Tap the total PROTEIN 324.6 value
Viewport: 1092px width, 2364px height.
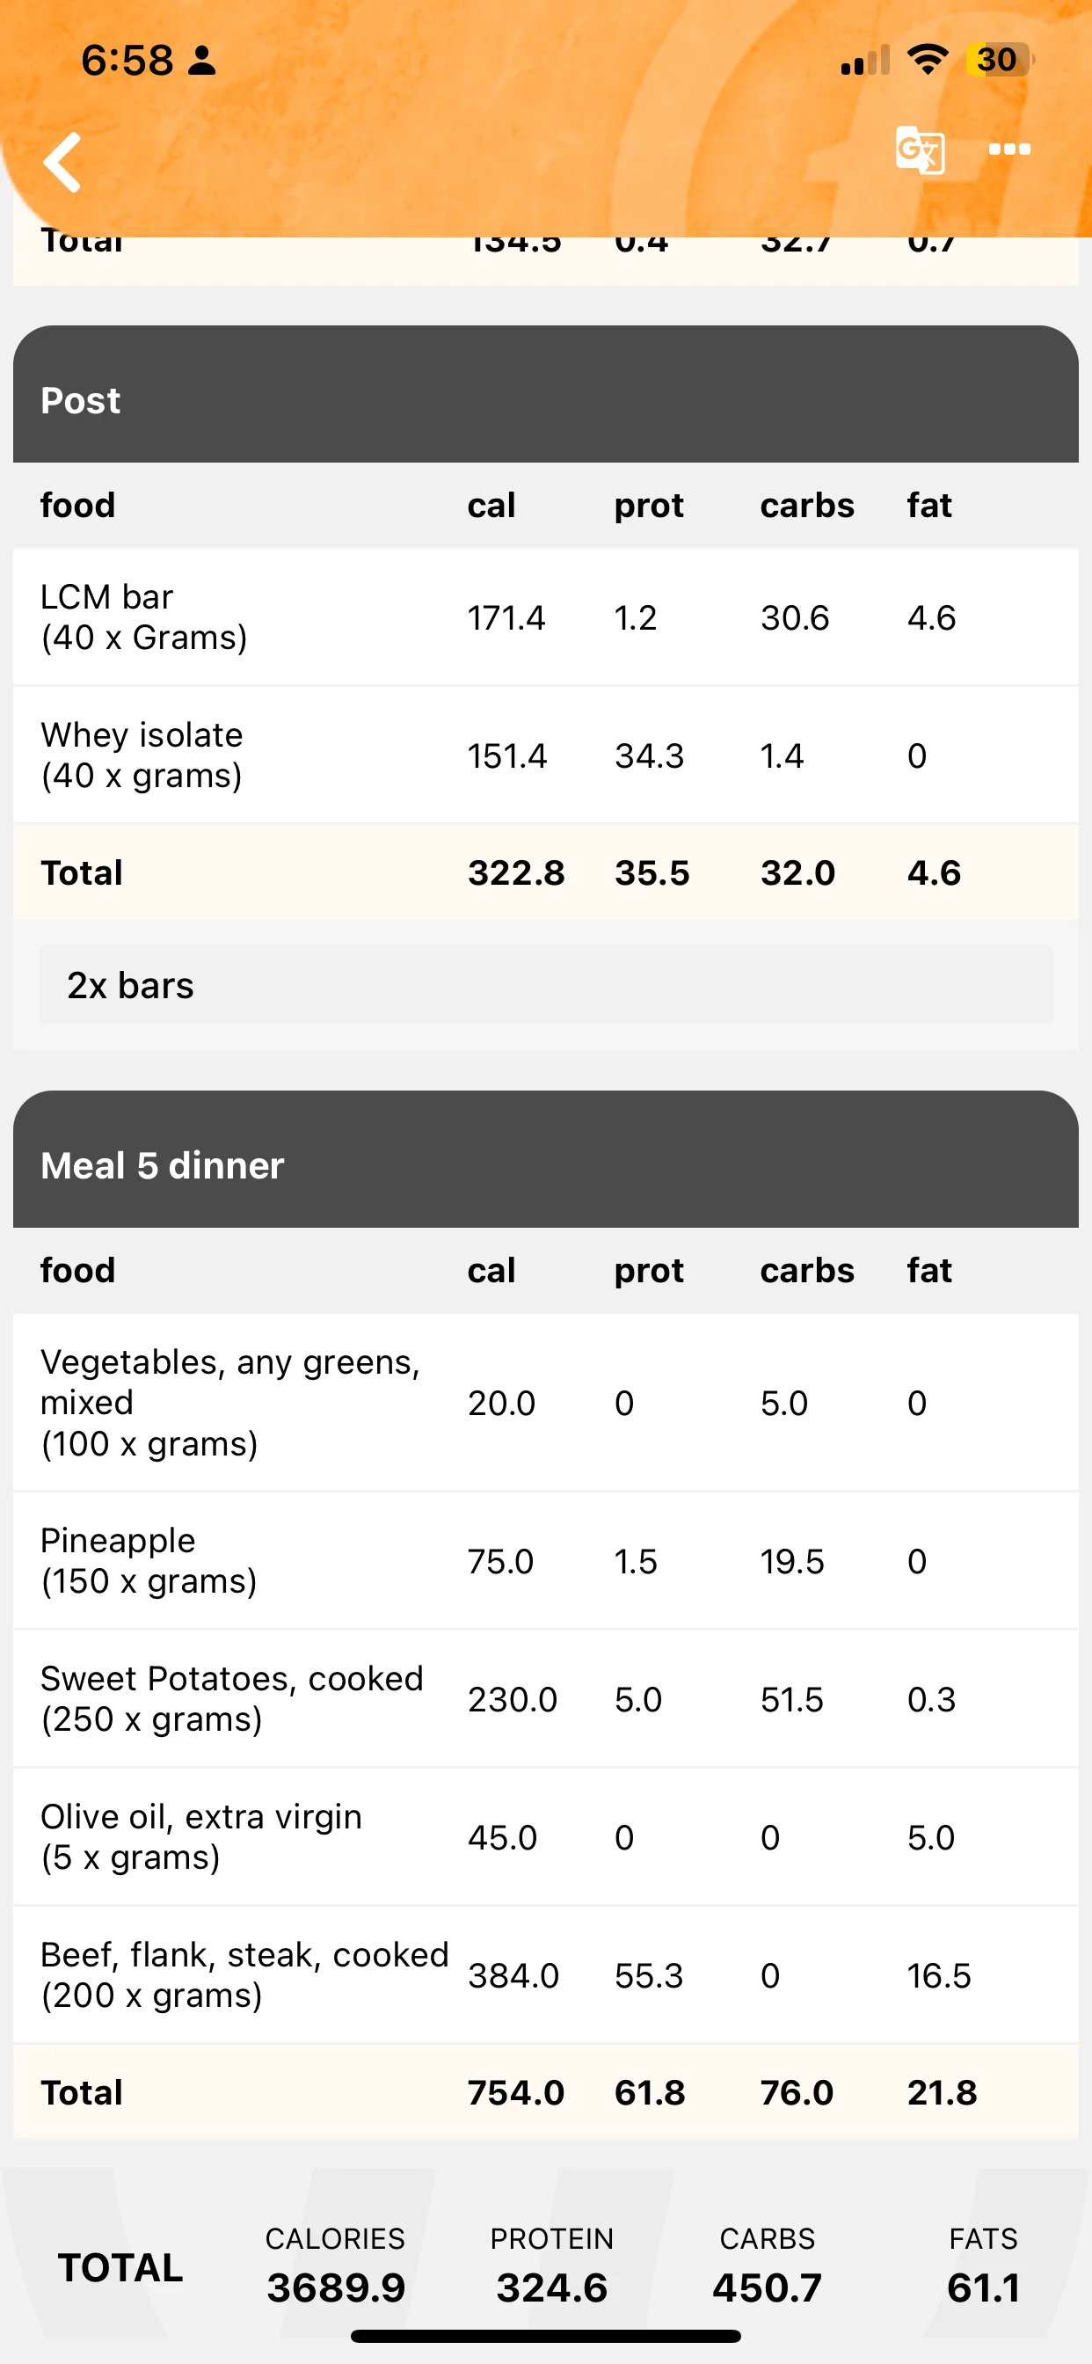click(x=551, y=2287)
